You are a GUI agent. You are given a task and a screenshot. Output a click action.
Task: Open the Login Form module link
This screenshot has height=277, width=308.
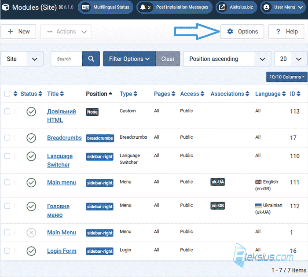click(x=62, y=251)
